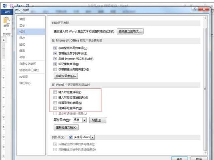Open 加载项 options page
The width and height of the screenshot is (214, 160).
(24, 77)
